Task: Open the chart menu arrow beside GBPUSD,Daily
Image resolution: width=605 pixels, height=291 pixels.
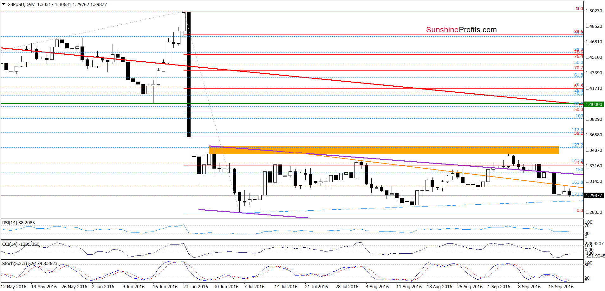Action: coord(3,4)
